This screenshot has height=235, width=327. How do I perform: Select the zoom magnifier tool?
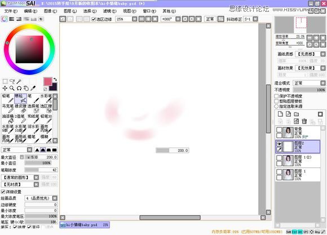(12, 88)
